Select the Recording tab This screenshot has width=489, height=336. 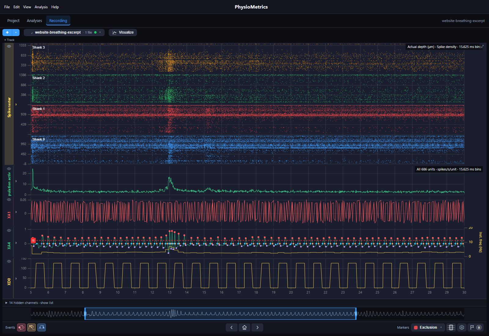click(x=58, y=21)
